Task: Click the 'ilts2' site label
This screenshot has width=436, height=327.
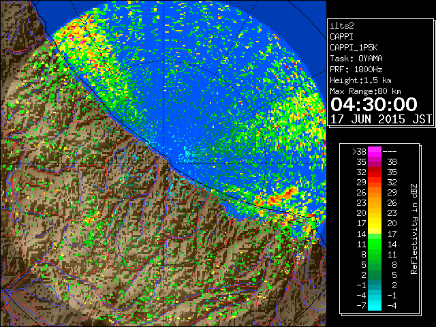Action: (x=342, y=26)
